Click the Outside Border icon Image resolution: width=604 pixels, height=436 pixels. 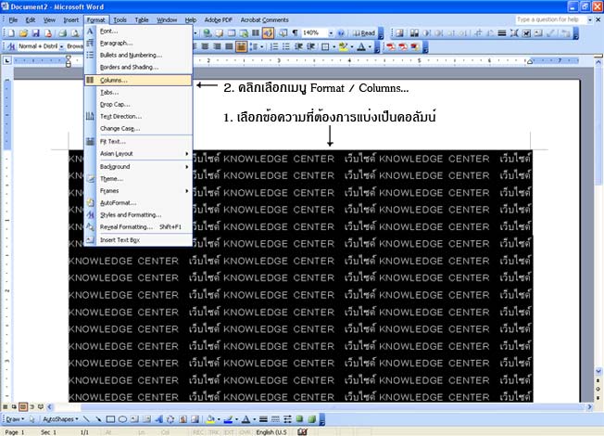(x=325, y=46)
